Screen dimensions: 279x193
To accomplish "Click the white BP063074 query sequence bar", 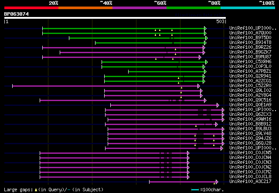I will [x=115, y=18].
